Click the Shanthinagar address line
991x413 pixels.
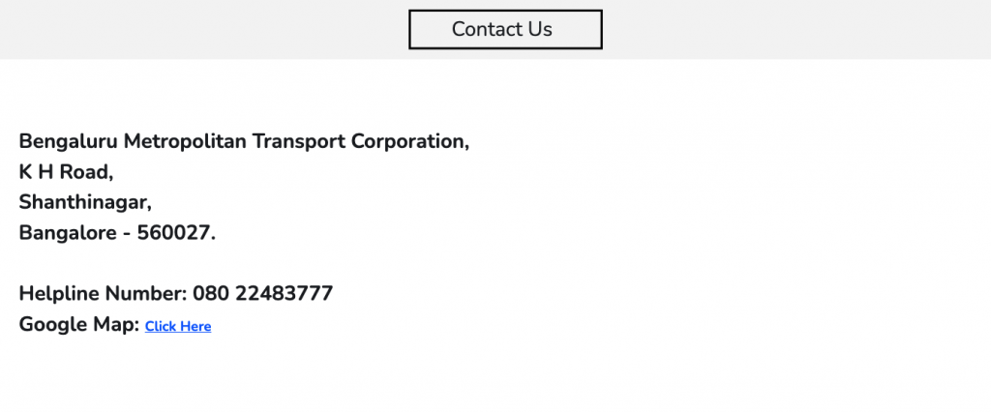pyautogui.click(x=85, y=203)
